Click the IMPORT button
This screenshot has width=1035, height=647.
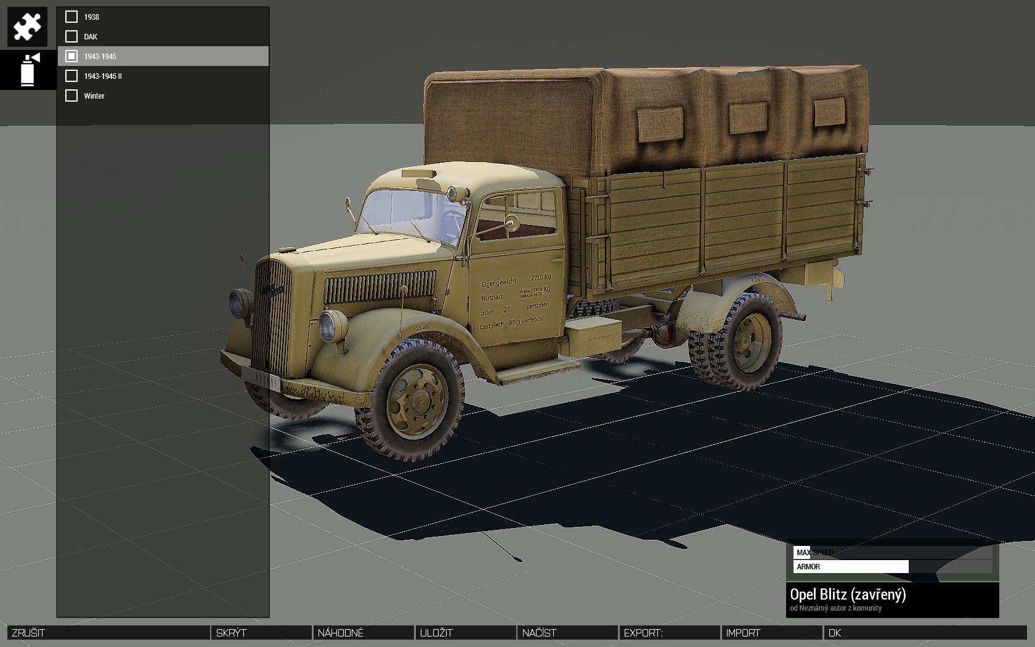[772, 633]
